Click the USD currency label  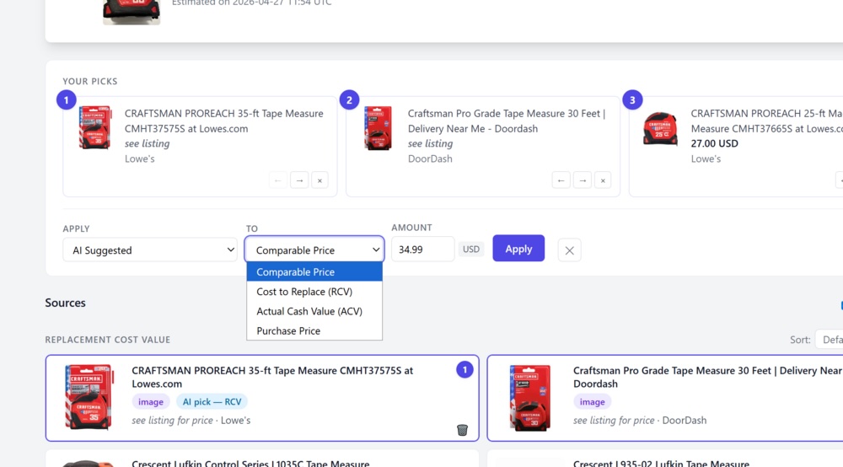coord(471,250)
